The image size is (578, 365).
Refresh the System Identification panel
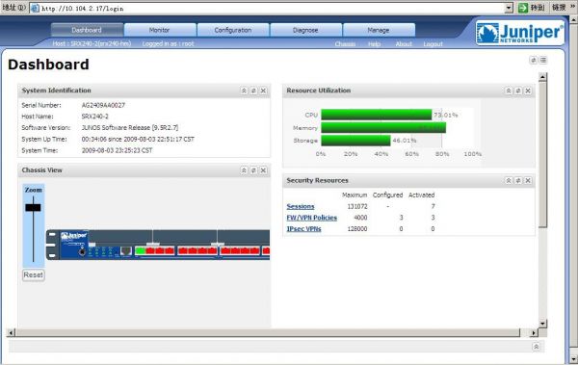pyautogui.click(x=253, y=91)
